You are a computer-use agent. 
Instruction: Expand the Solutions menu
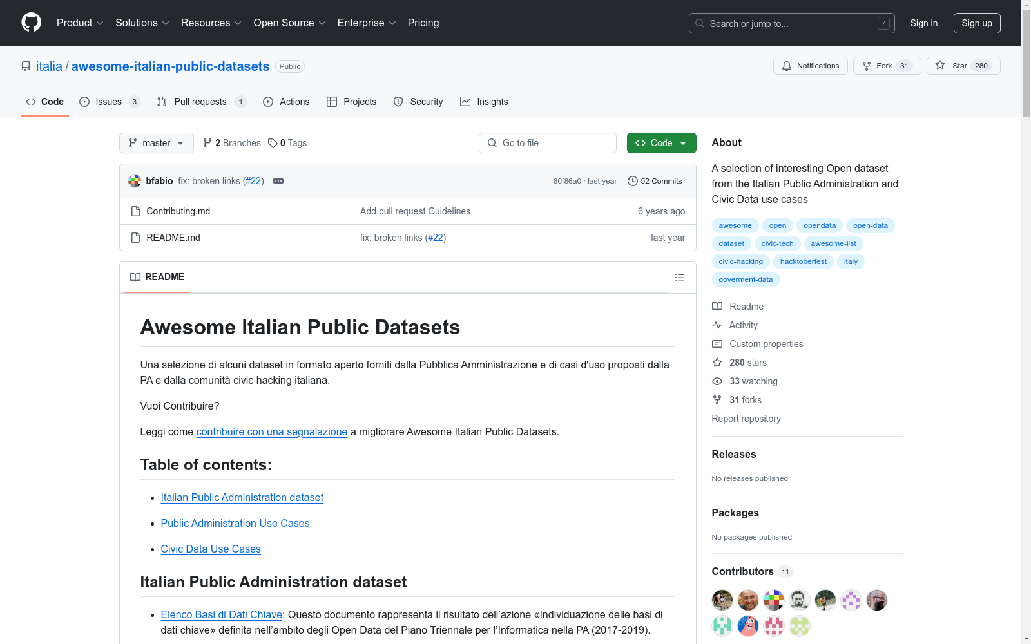click(x=142, y=23)
